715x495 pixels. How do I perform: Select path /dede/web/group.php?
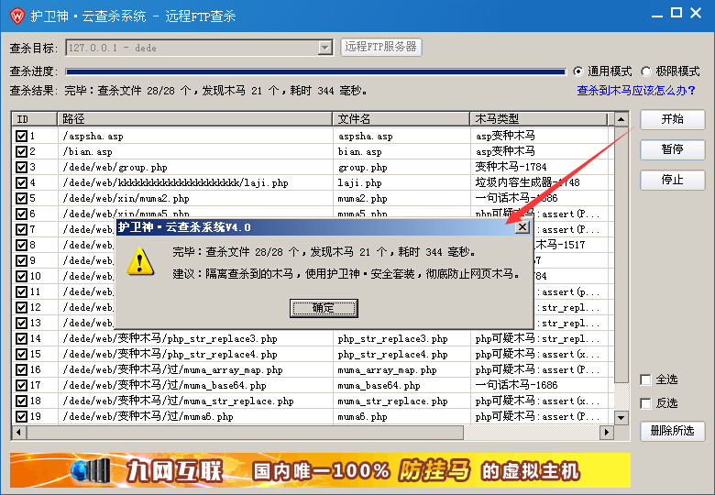tap(115, 167)
